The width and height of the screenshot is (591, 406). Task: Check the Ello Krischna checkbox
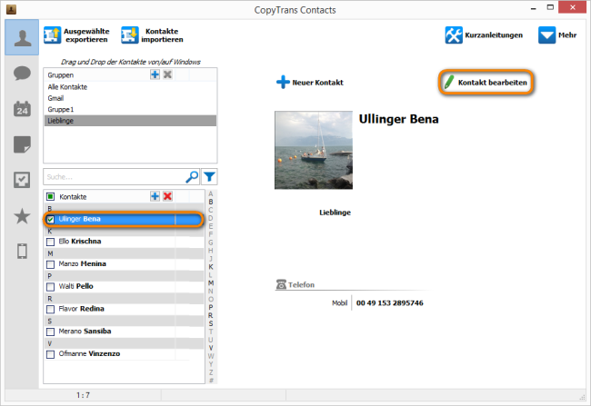coord(51,242)
